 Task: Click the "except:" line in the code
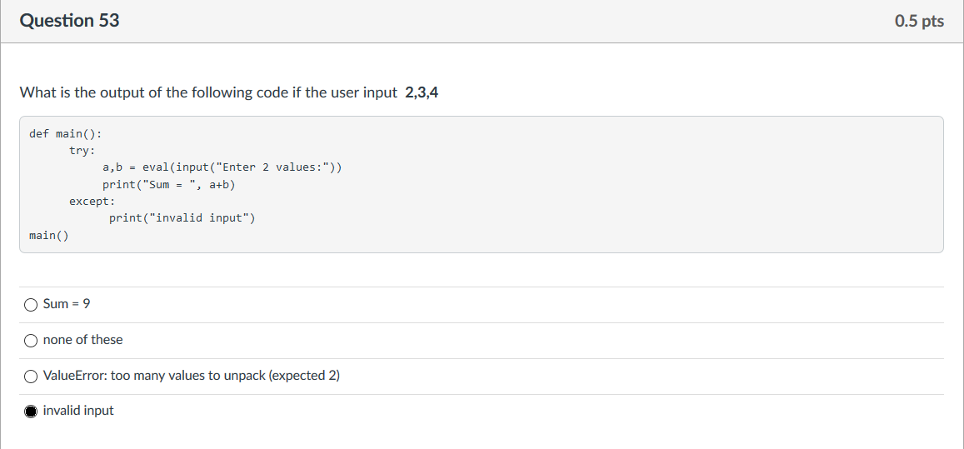(x=92, y=201)
